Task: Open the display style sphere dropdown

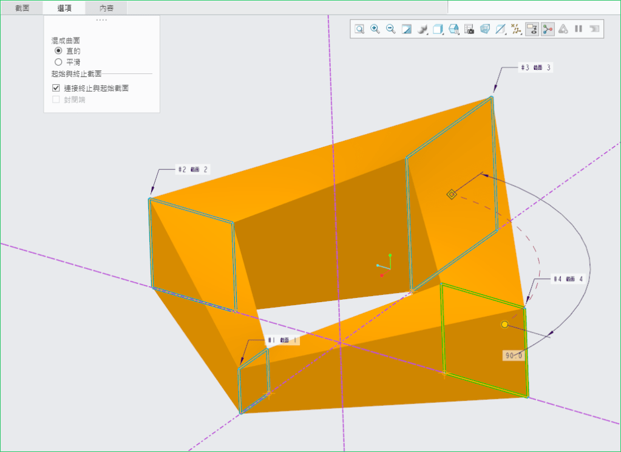Action: tap(423, 29)
